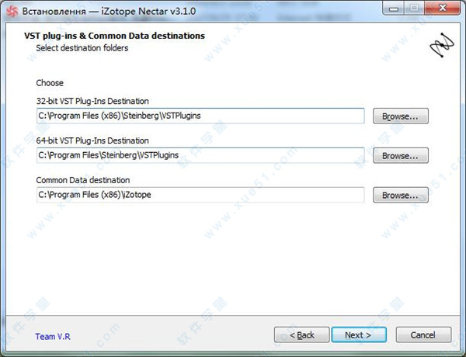The width and height of the screenshot is (466, 357).
Task: Click the Common Data destination path field
Action: (200, 195)
